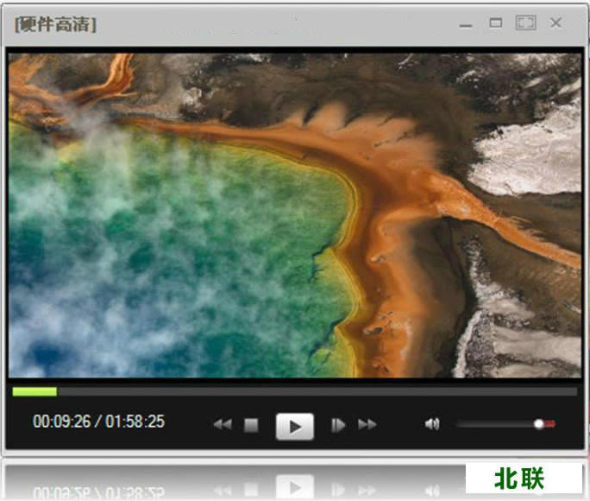The image size is (590, 501).
Task: Click the 北联 watermark logo
Action: (524, 479)
